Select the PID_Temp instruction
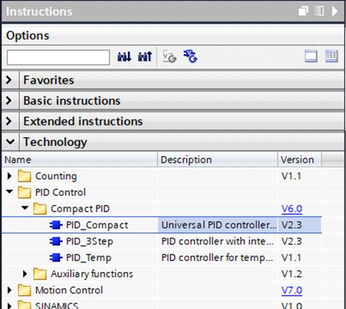This screenshot has height=309, width=346. coord(89,257)
